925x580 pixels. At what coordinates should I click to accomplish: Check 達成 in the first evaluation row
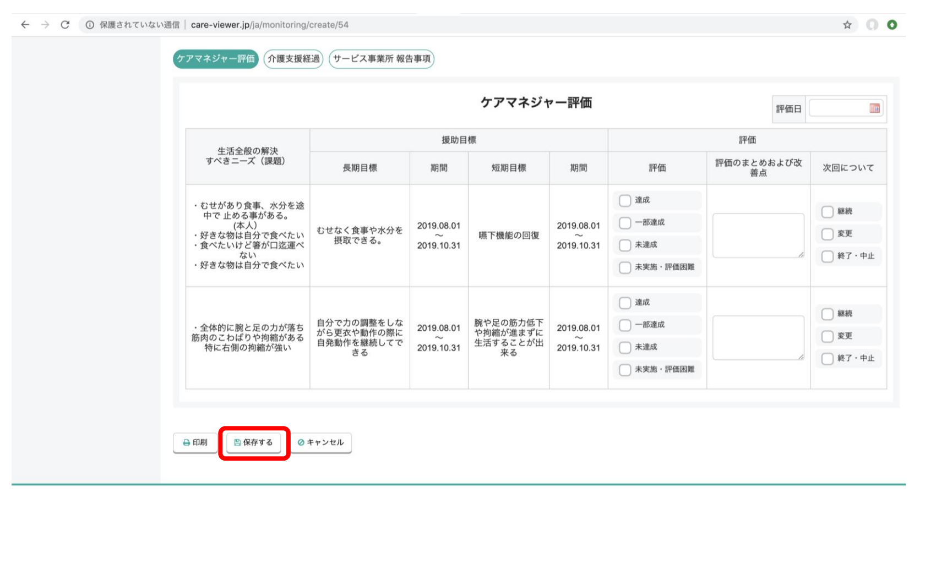625,200
